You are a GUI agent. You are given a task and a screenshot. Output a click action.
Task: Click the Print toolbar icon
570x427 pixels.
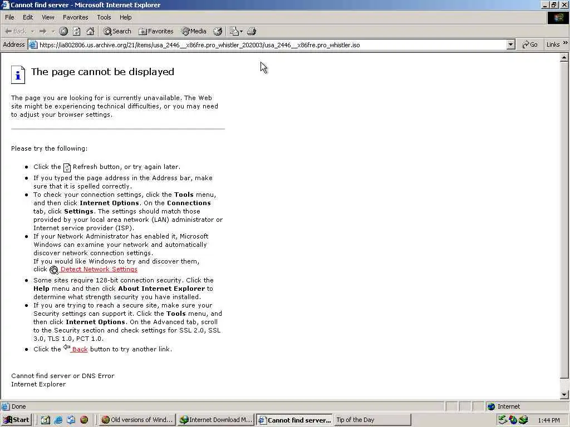pyautogui.click(x=252, y=31)
